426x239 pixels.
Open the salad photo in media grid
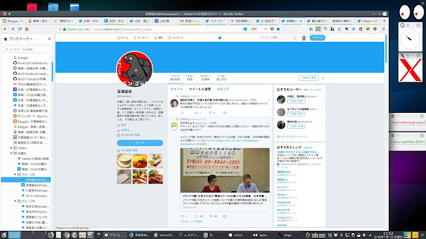point(140,177)
